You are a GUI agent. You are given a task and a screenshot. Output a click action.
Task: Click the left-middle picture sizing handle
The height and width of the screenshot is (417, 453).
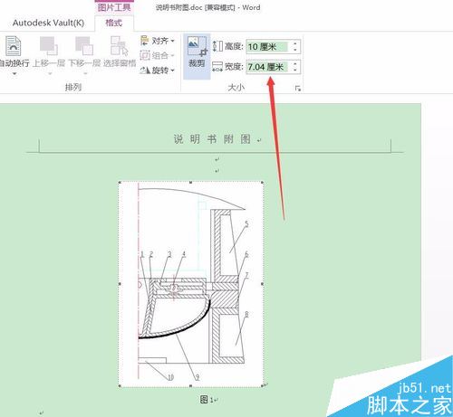120,284
